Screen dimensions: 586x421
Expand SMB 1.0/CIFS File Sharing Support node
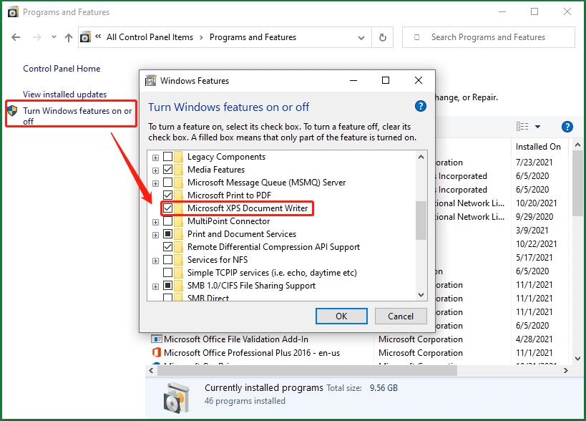pos(155,287)
